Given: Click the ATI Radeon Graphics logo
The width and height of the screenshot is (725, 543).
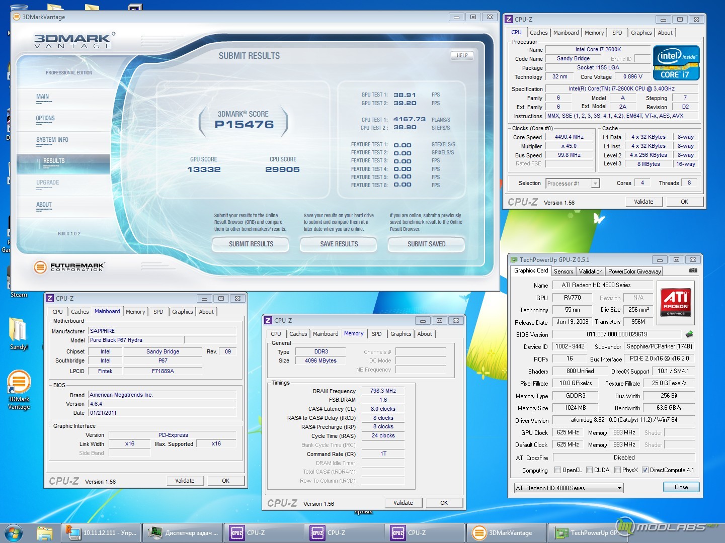Looking at the screenshot, I should pos(675,303).
